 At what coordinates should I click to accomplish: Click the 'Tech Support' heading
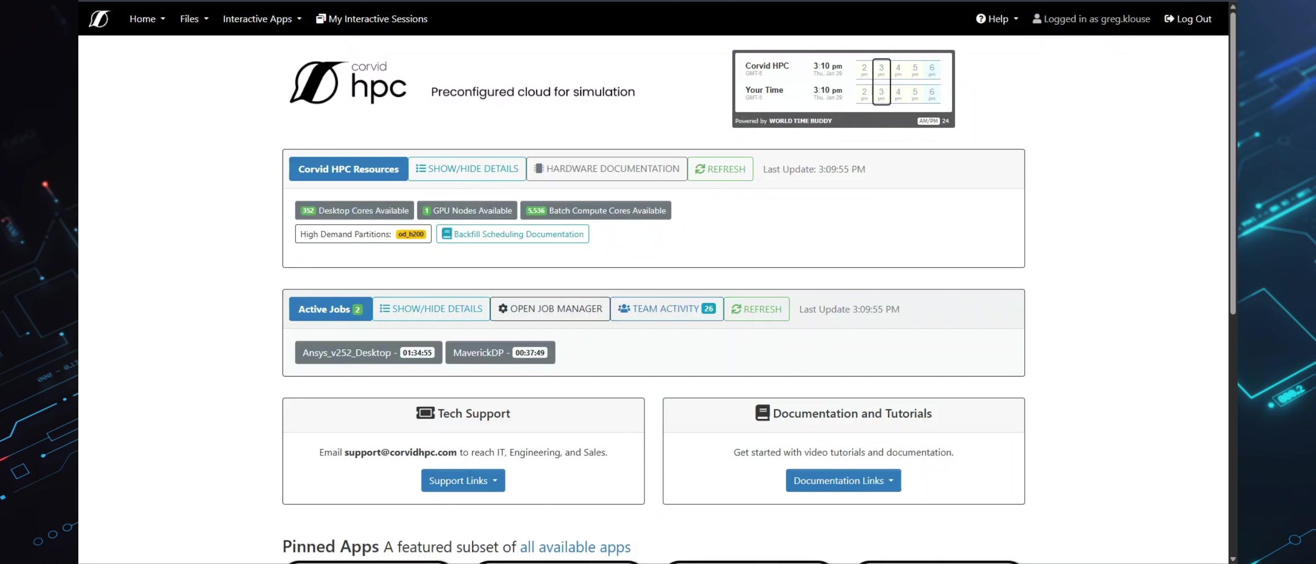tap(474, 414)
